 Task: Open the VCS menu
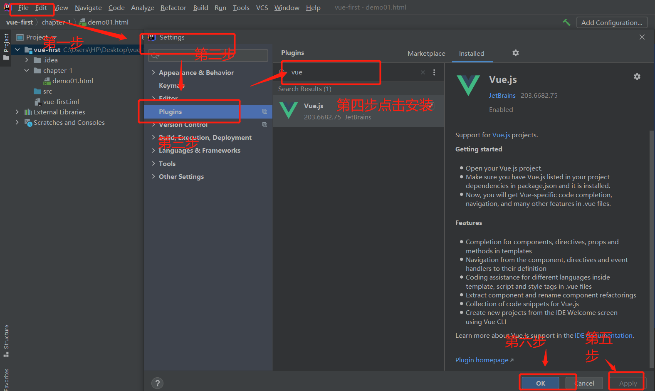(262, 8)
